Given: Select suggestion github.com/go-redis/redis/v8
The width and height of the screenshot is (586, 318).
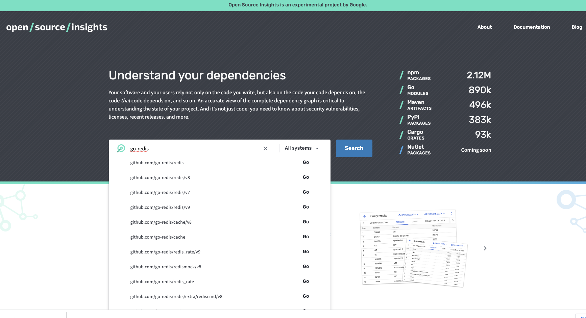Looking at the screenshot, I should pyautogui.click(x=220, y=177).
